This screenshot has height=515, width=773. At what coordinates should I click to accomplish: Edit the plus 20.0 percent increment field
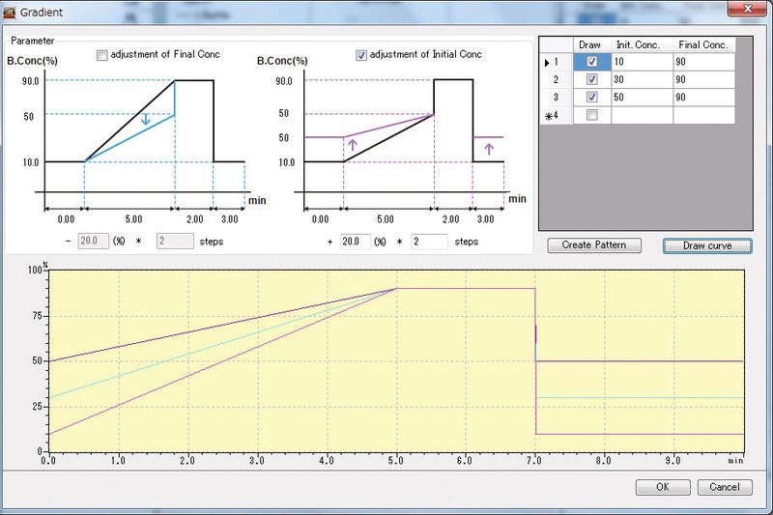click(x=356, y=242)
